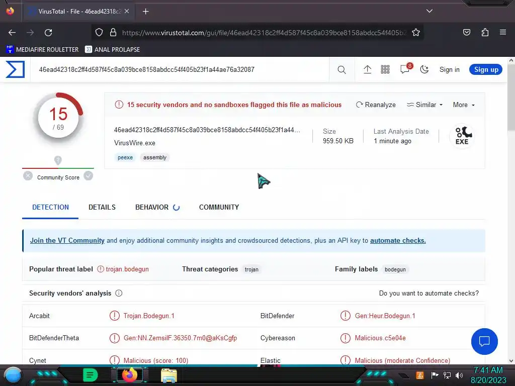
Task: Click the EXE file type icon
Action: (462, 136)
